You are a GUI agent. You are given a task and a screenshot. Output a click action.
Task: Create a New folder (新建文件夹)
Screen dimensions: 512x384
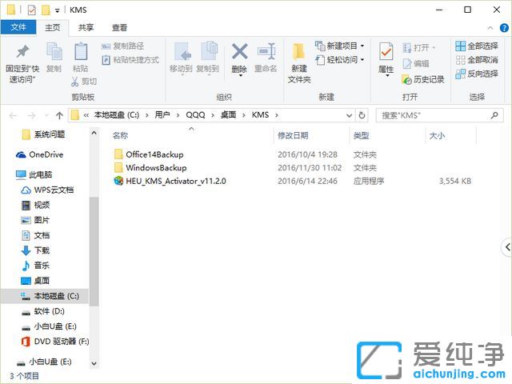coord(299,63)
